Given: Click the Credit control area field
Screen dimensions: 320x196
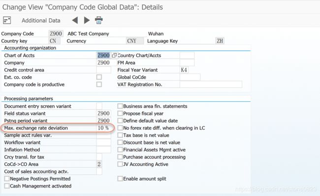Looking at the screenshot, I should tap(103, 70).
